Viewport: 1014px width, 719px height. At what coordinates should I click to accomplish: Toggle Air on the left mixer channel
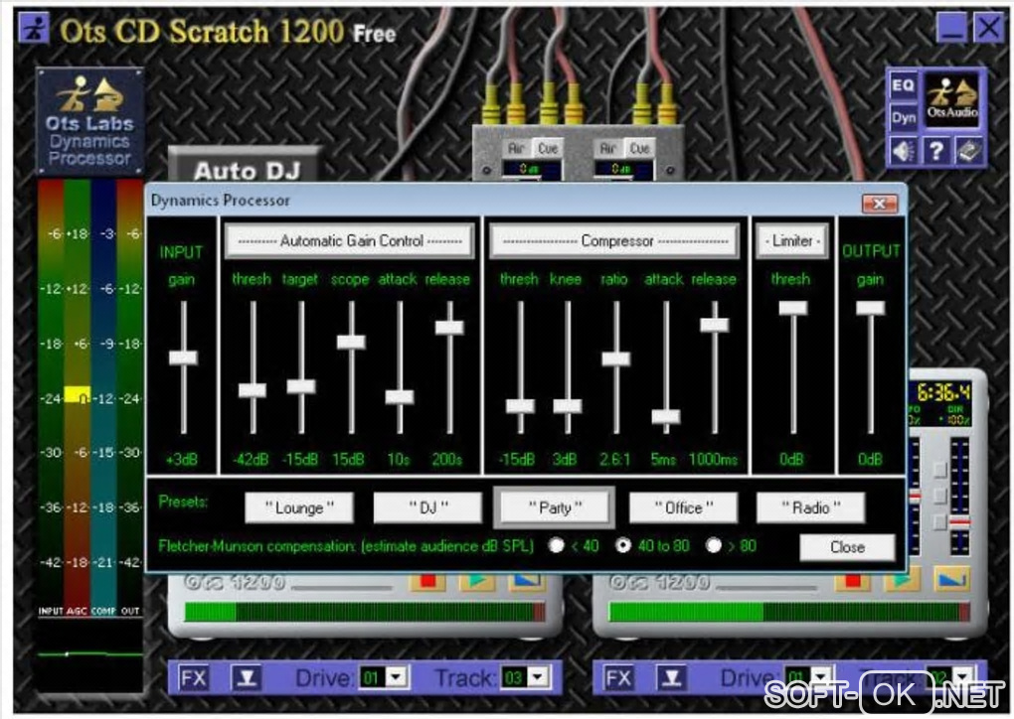(x=515, y=149)
